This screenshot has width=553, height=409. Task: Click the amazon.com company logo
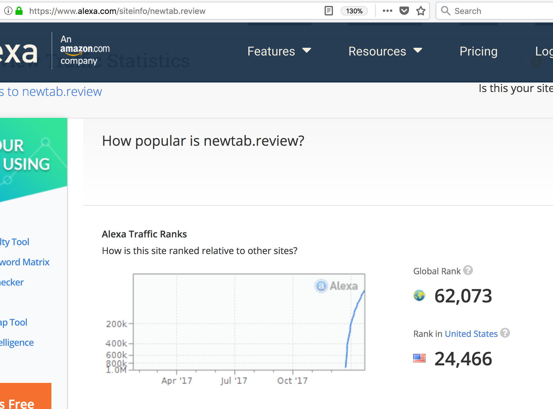point(85,50)
